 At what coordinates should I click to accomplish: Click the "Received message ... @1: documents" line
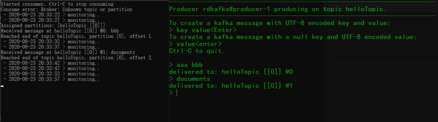coord(68,52)
